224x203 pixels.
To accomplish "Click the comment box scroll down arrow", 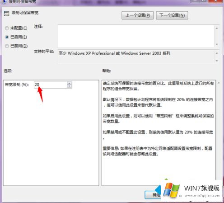I will coord(217,44).
